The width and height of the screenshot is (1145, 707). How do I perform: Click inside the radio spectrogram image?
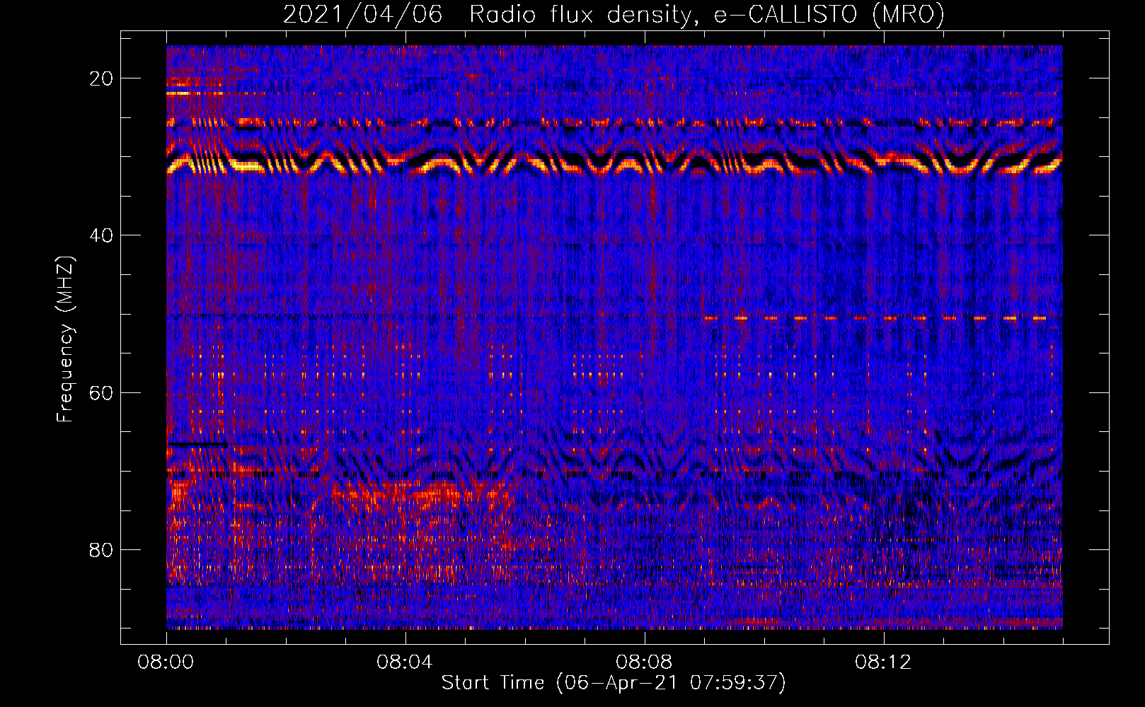[x=614, y=337]
